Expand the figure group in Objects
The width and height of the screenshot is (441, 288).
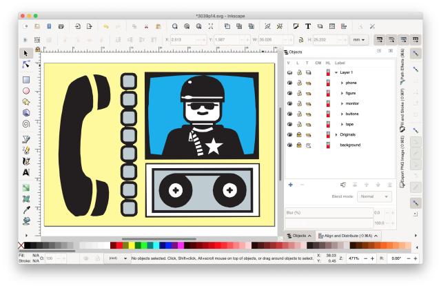click(x=342, y=93)
